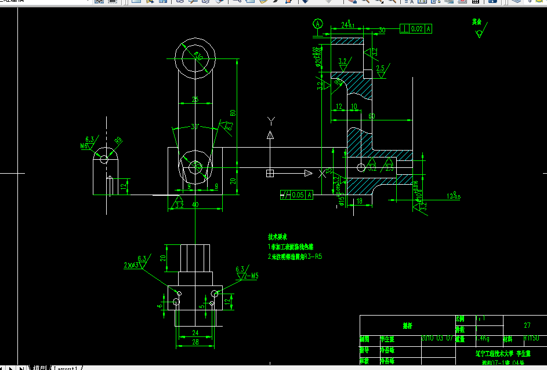Click the parallelism symbol in tolerance frame

pos(285,195)
